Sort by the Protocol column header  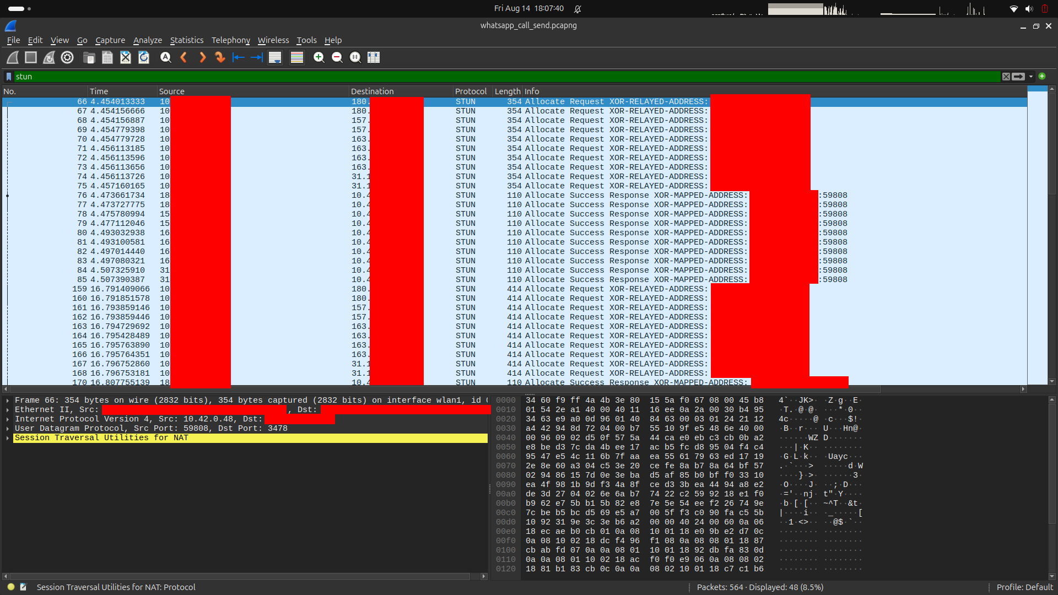click(x=473, y=91)
